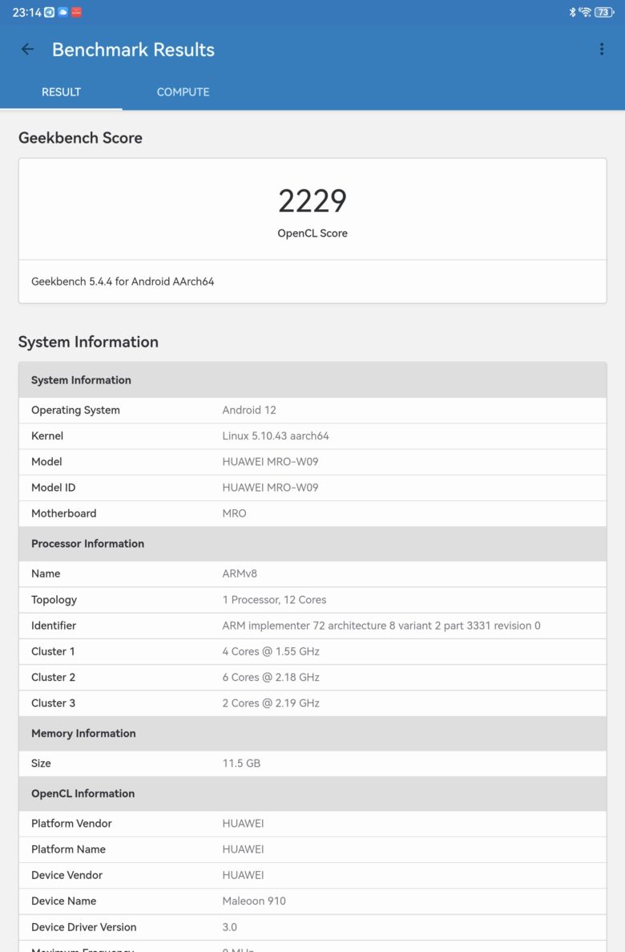625x952 pixels.
Task: Tap the Memory Information section header
Action: [312, 733]
